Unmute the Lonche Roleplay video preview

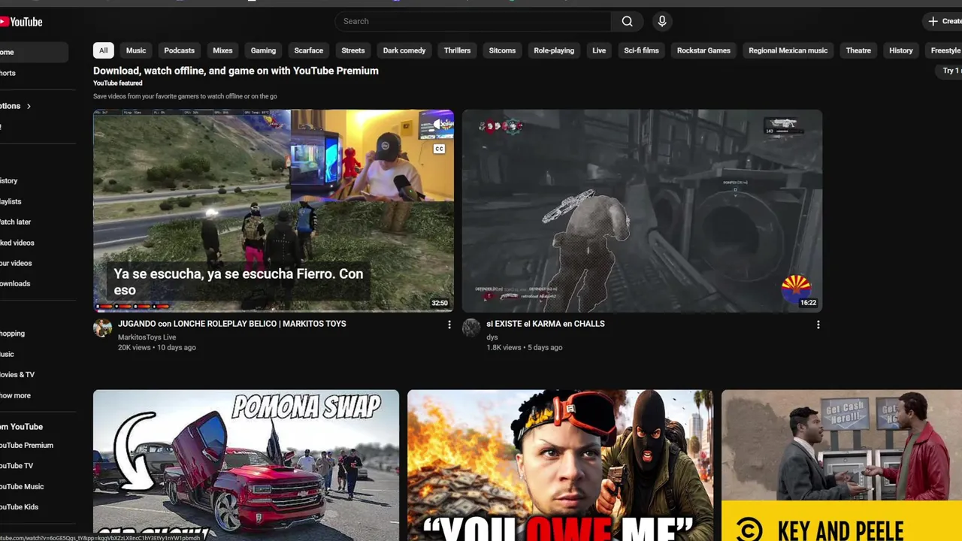439,125
